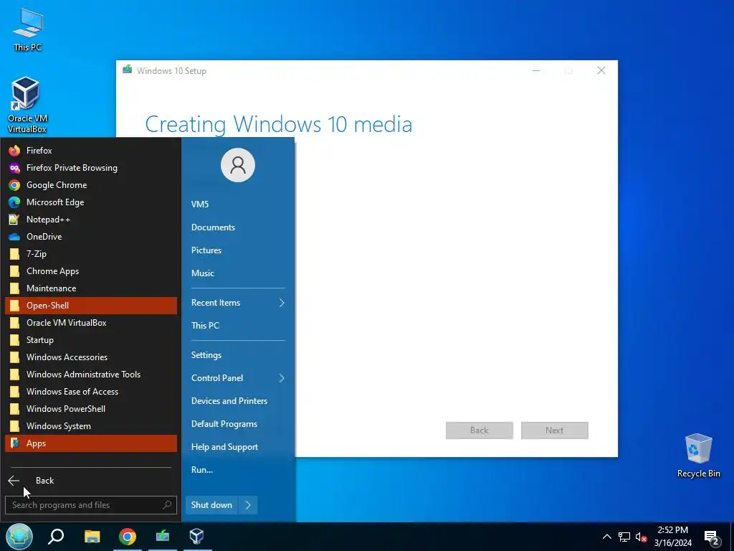Close the Windows 10 Setup window
This screenshot has width=734, height=551.
pyautogui.click(x=601, y=71)
